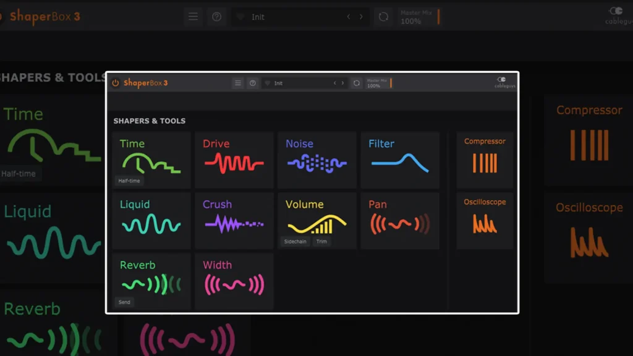This screenshot has width=633, height=356.
Task: Select the Send tag under Reverb
Action: tap(124, 302)
